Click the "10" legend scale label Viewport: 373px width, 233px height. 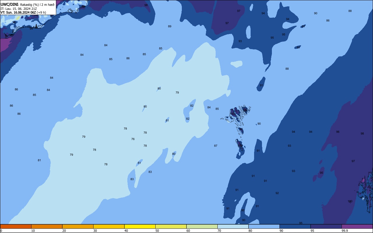[x=33, y=231]
